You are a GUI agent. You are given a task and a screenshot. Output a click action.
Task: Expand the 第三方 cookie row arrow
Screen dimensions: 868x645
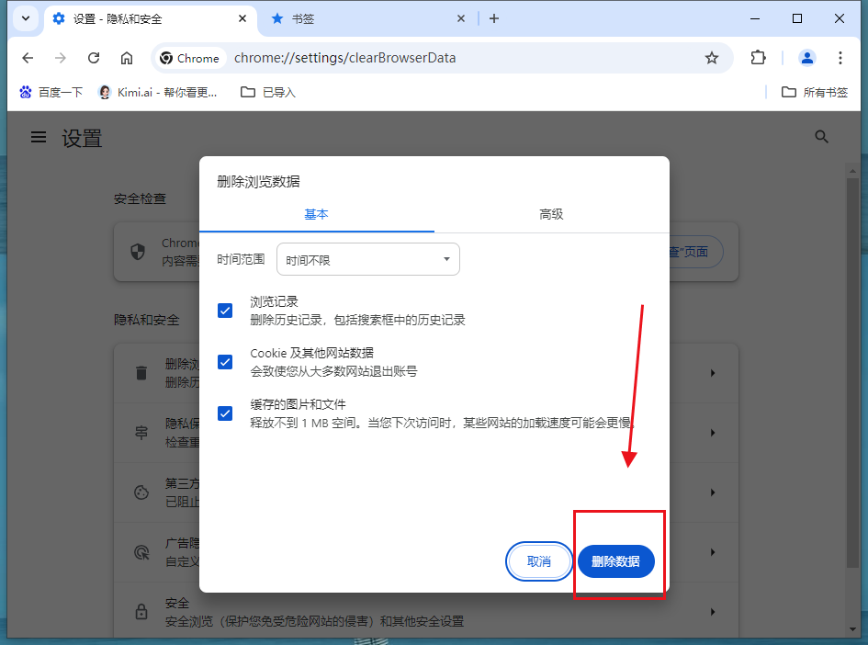pyautogui.click(x=713, y=492)
